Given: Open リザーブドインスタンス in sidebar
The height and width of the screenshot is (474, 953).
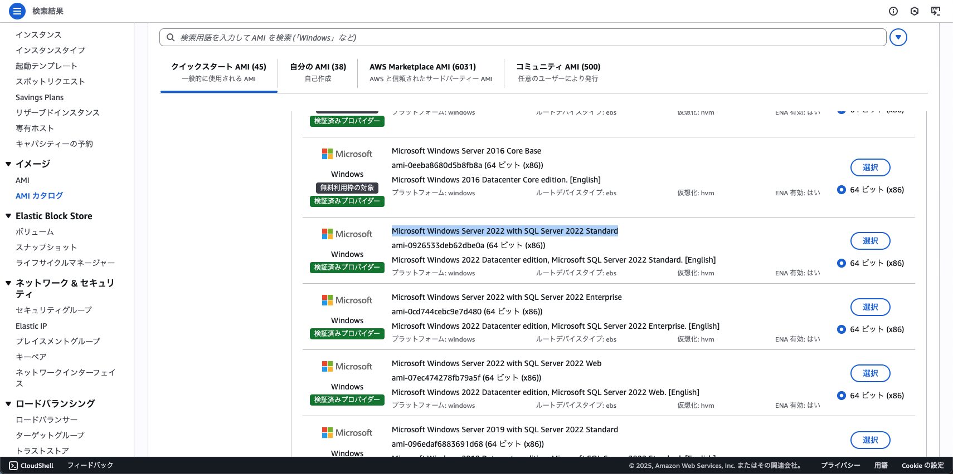Looking at the screenshot, I should coord(57,112).
